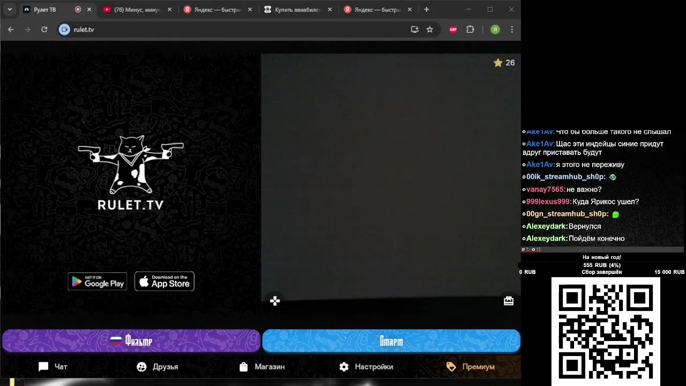
Task: Go back to previous page
Action: 11,29
